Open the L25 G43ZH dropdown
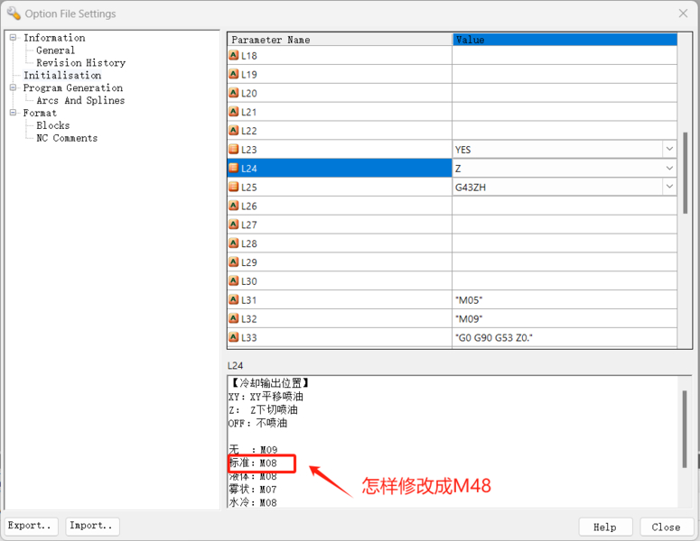This screenshot has height=541, width=700. 669,187
